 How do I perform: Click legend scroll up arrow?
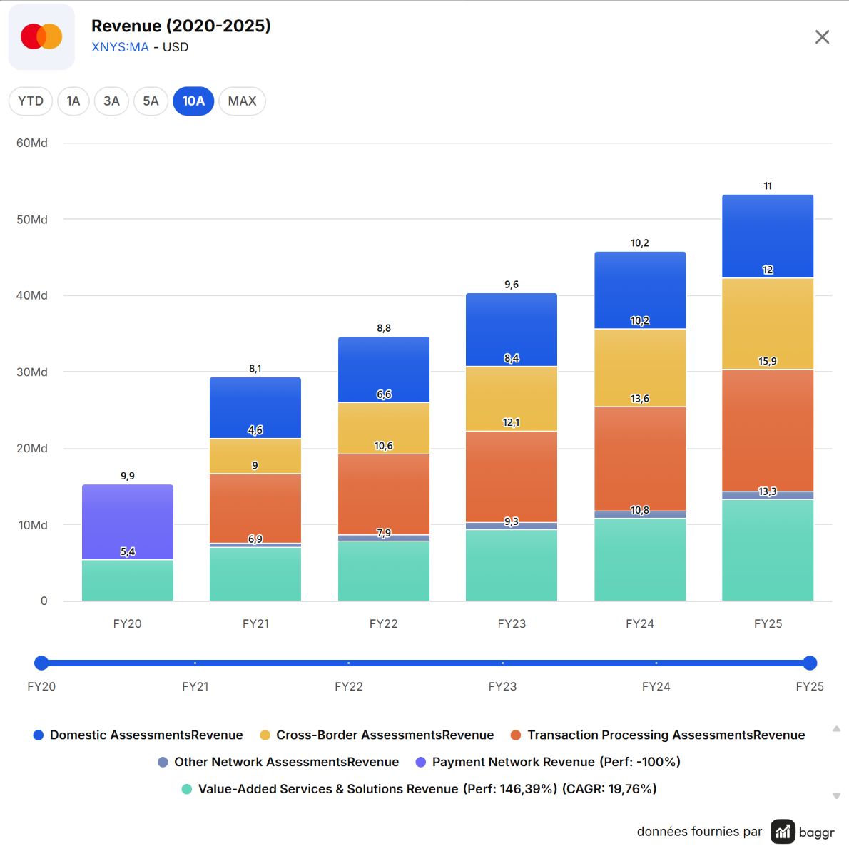[x=836, y=729]
